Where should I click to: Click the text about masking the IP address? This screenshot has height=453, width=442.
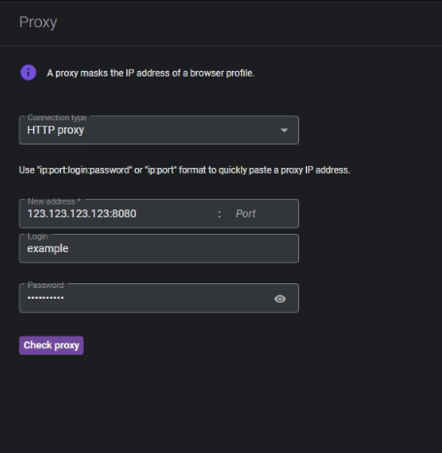[151, 73]
